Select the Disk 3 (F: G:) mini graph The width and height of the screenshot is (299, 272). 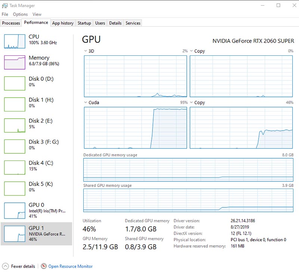[15, 146]
